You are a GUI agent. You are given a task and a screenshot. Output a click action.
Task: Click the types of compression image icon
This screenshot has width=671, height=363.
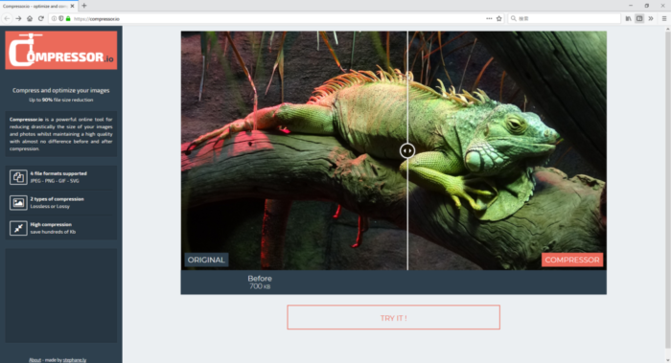click(18, 203)
